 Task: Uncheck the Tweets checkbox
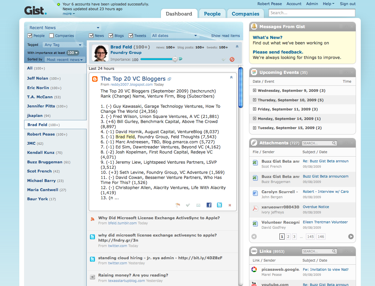click(130, 36)
